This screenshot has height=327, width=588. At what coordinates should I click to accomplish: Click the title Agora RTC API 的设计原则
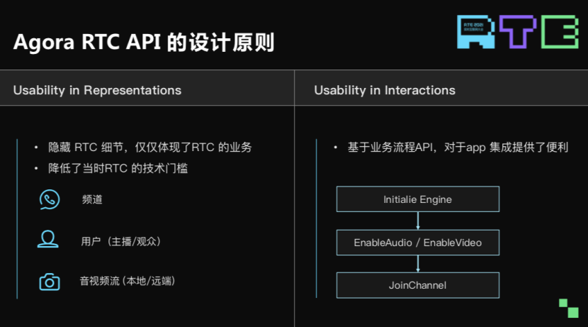pyautogui.click(x=144, y=42)
